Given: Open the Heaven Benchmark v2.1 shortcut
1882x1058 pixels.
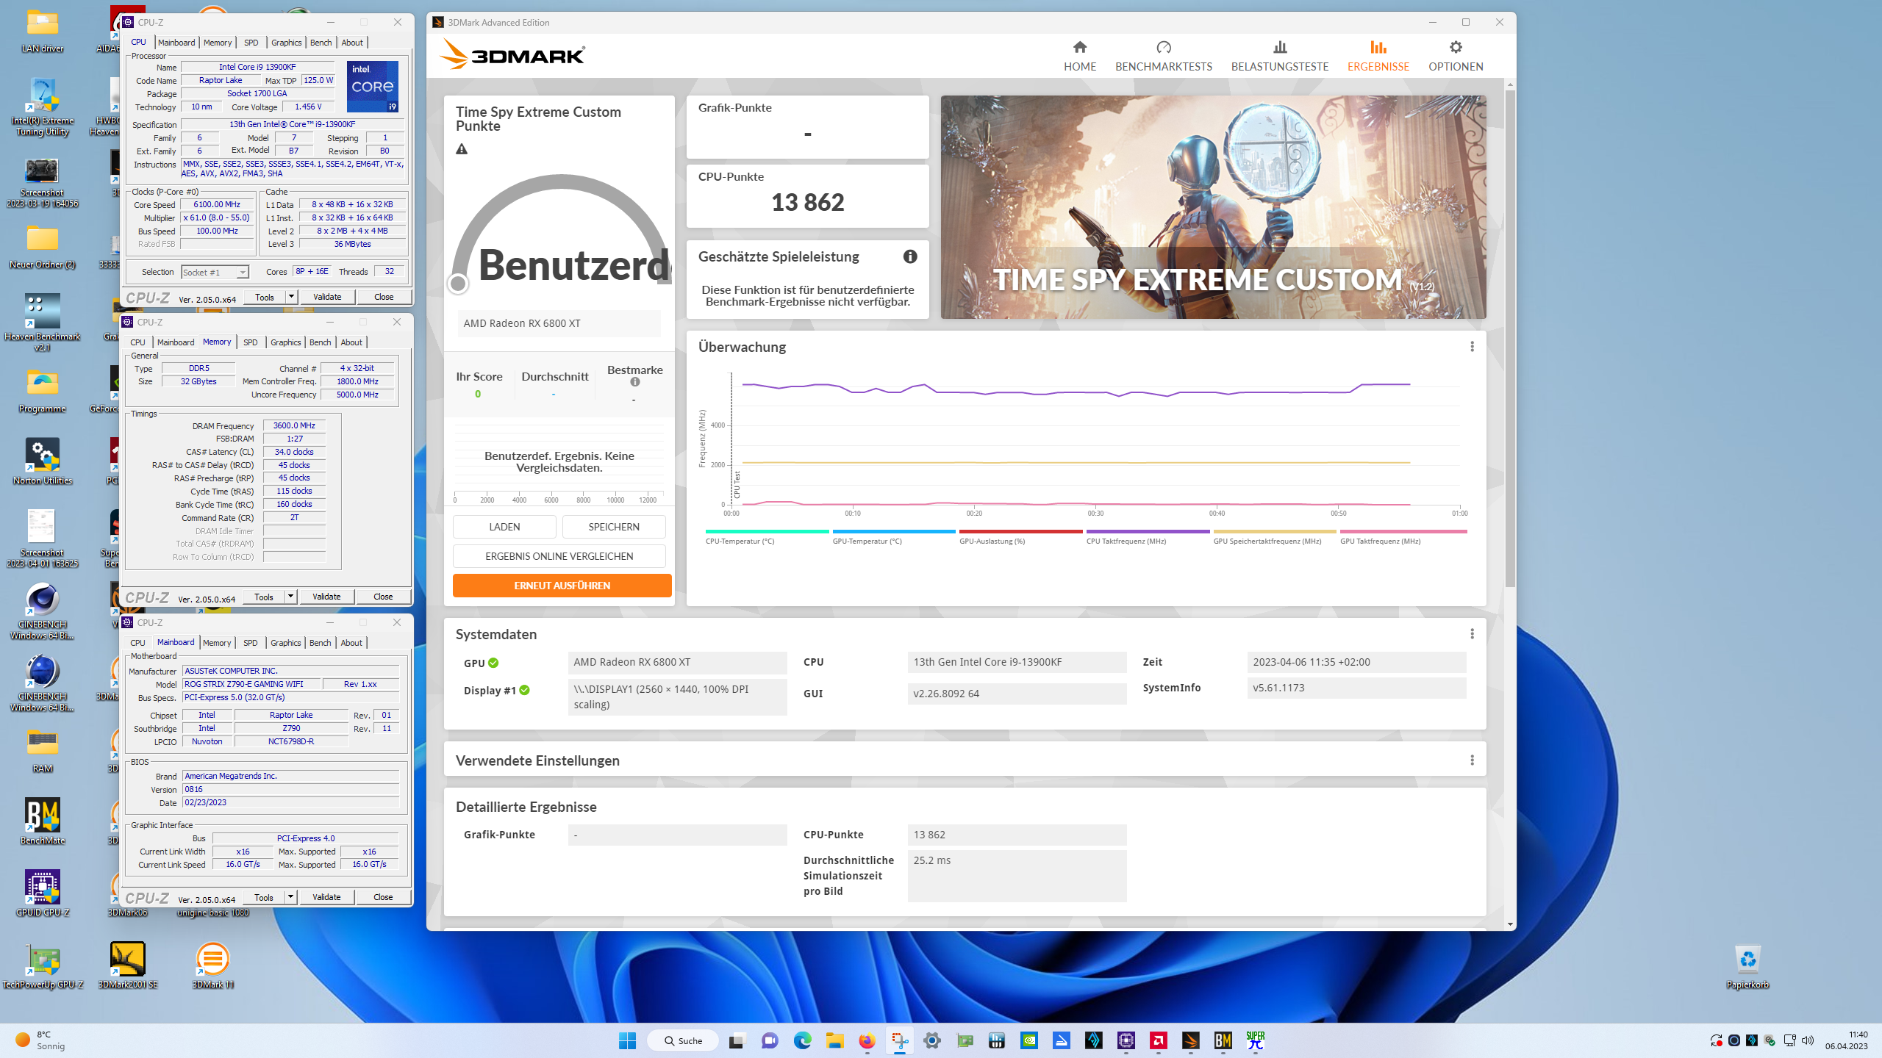Looking at the screenshot, I should tap(42, 323).
